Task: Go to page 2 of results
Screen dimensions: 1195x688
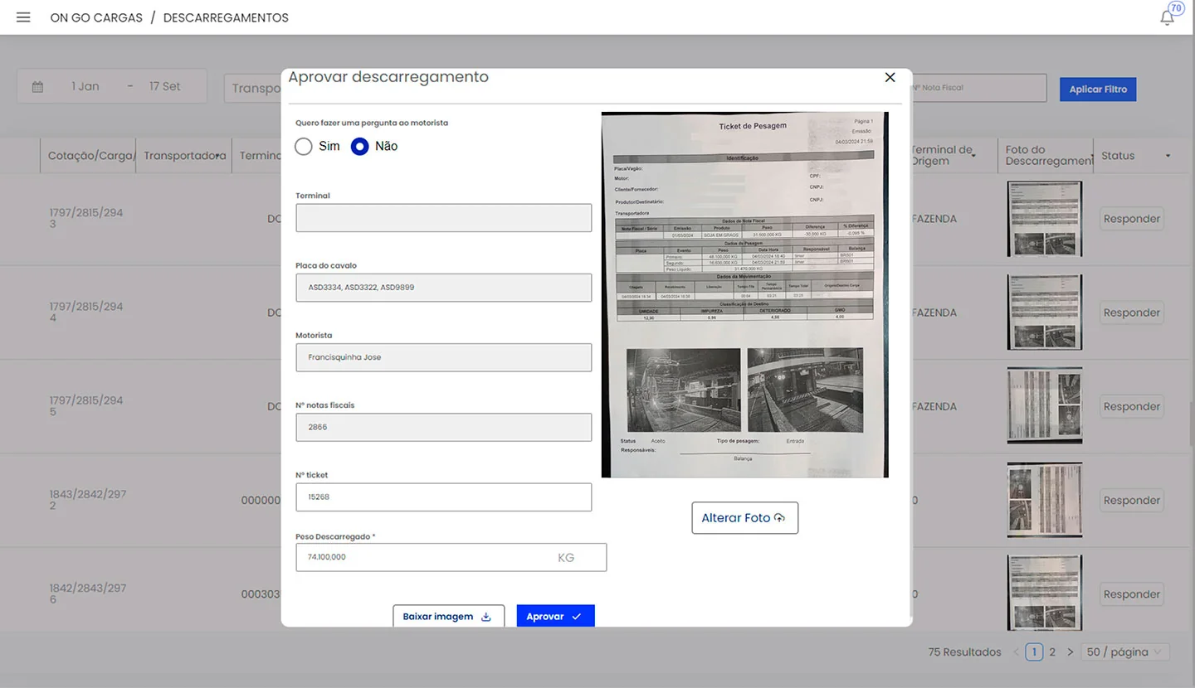Action: click(1052, 652)
